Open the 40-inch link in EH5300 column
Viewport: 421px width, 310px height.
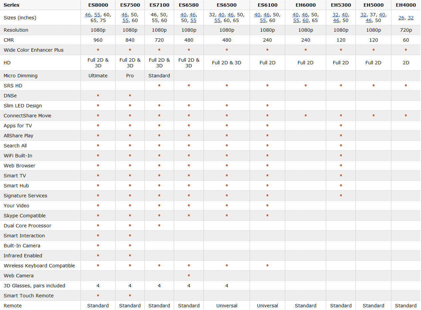tap(345, 15)
